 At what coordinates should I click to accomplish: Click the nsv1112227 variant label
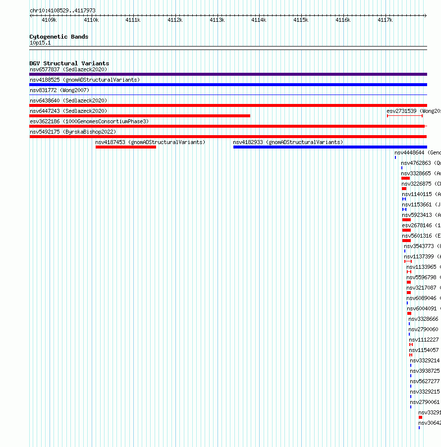[x=424, y=340]
